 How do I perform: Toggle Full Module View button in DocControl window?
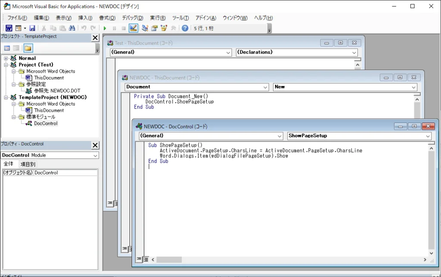pos(146,259)
